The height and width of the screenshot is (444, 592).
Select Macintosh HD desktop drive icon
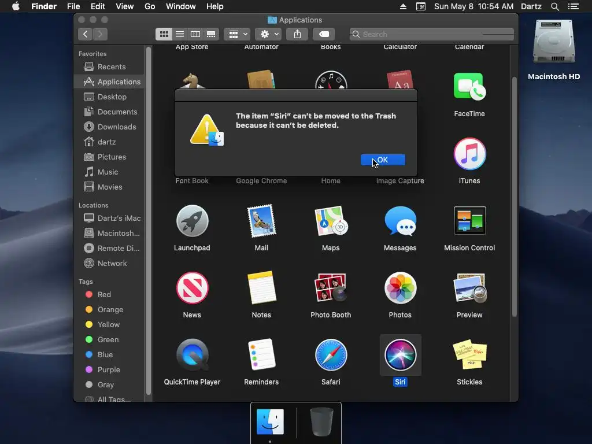(553, 42)
